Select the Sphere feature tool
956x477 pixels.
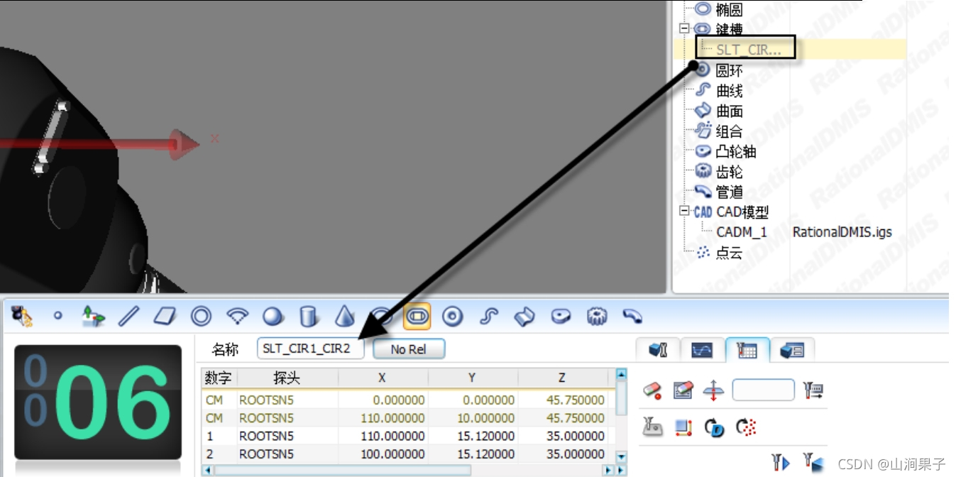coord(273,317)
